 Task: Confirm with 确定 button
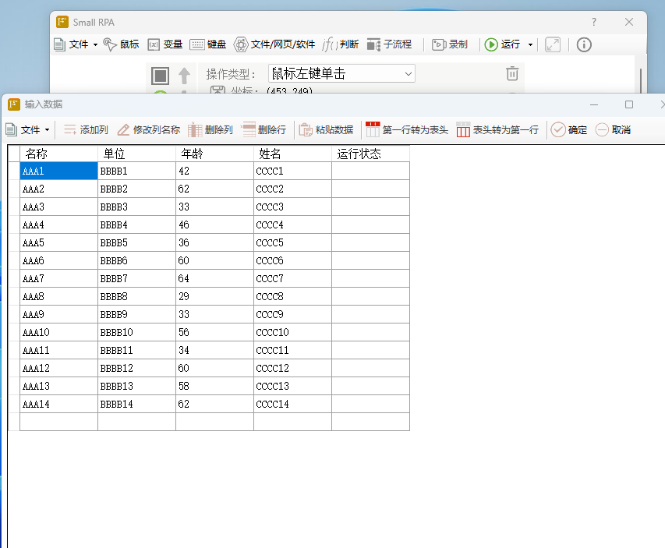[569, 129]
